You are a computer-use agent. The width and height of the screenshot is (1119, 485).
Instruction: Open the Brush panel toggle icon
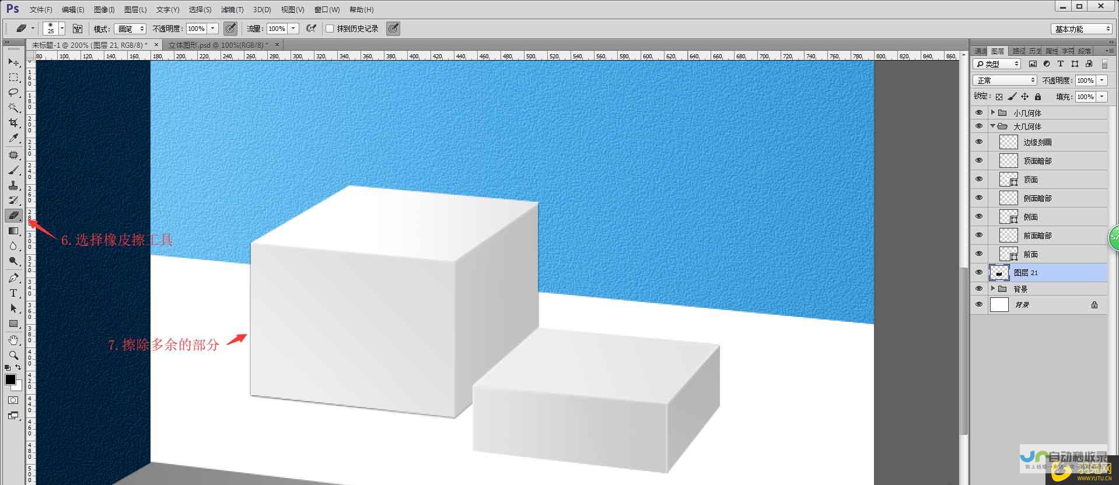point(78,29)
